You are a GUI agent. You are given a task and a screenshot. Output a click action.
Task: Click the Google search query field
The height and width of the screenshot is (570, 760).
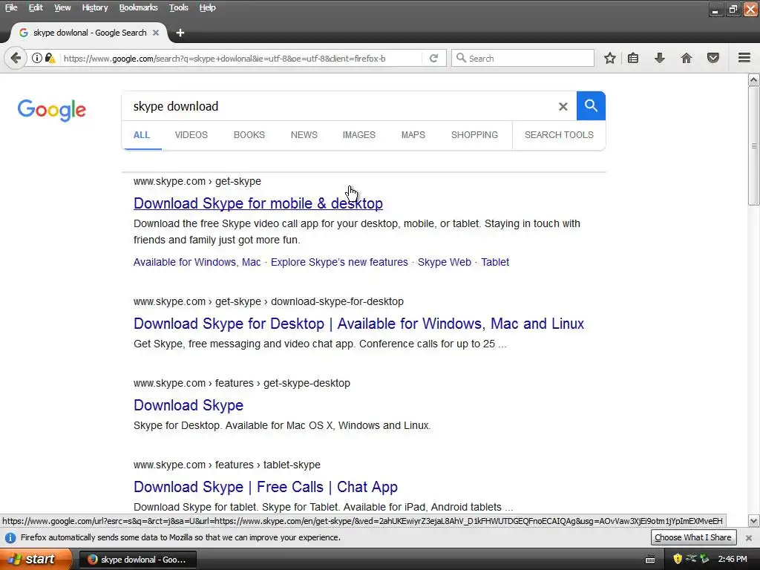pos(339,106)
